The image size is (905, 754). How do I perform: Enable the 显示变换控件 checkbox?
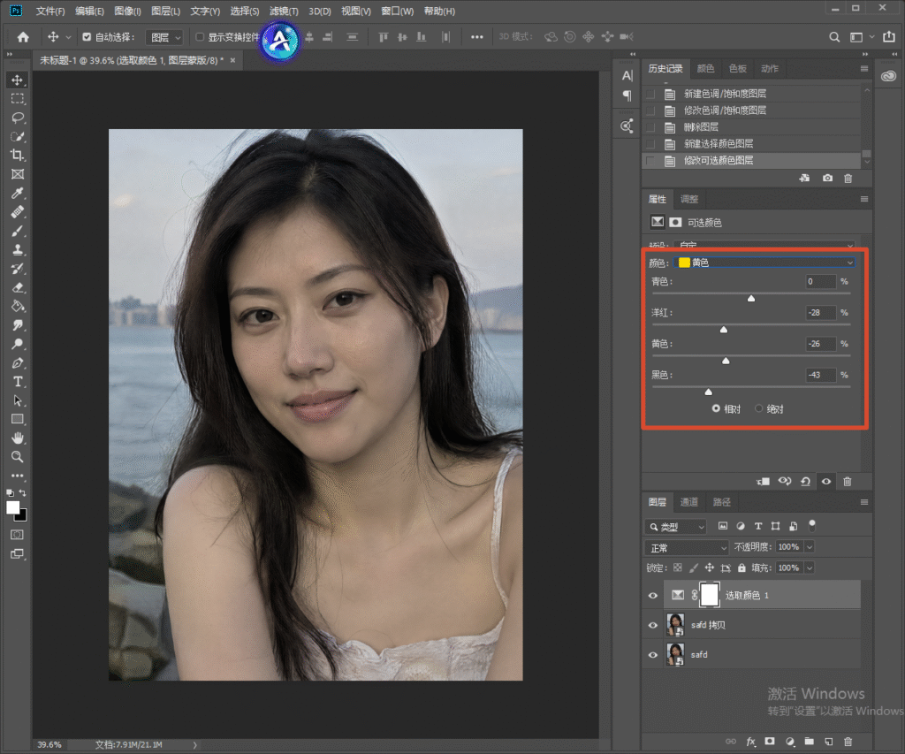click(x=200, y=37)
